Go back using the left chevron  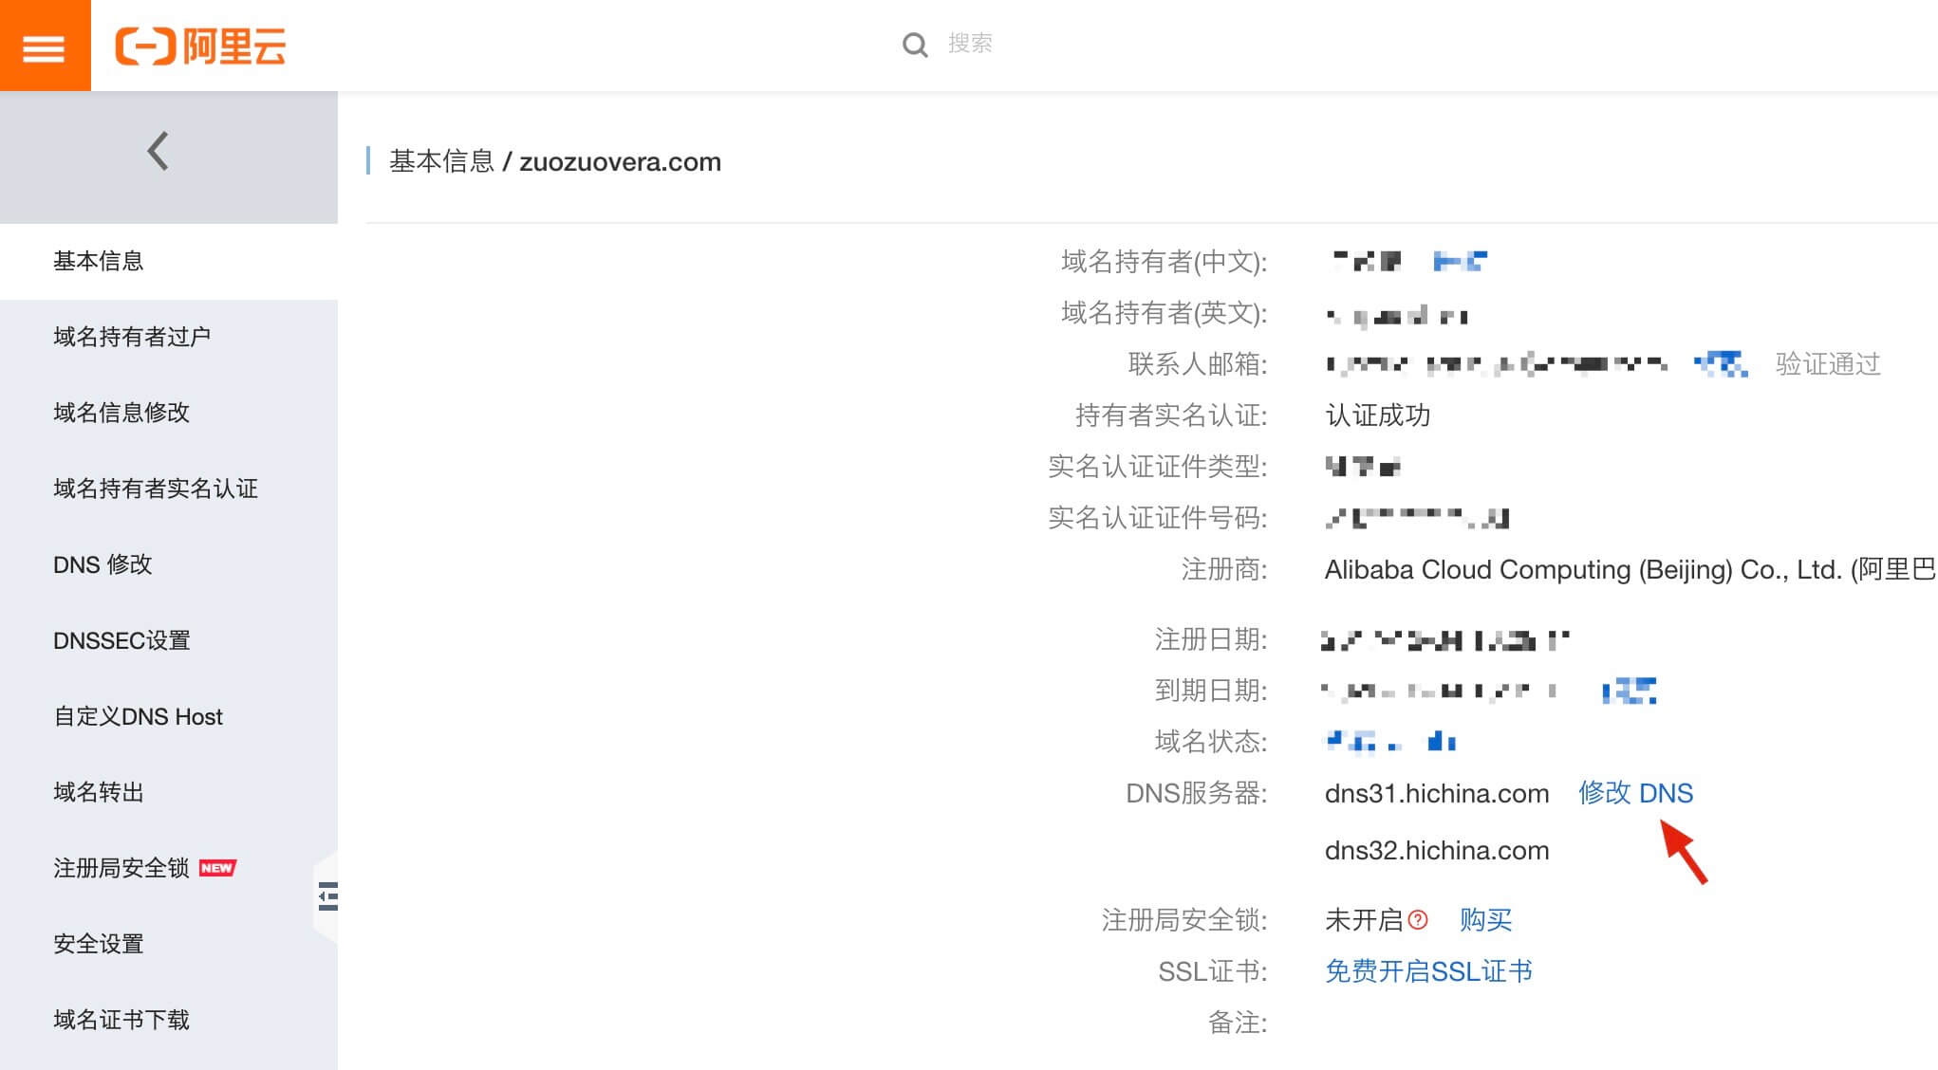(158, 151)
